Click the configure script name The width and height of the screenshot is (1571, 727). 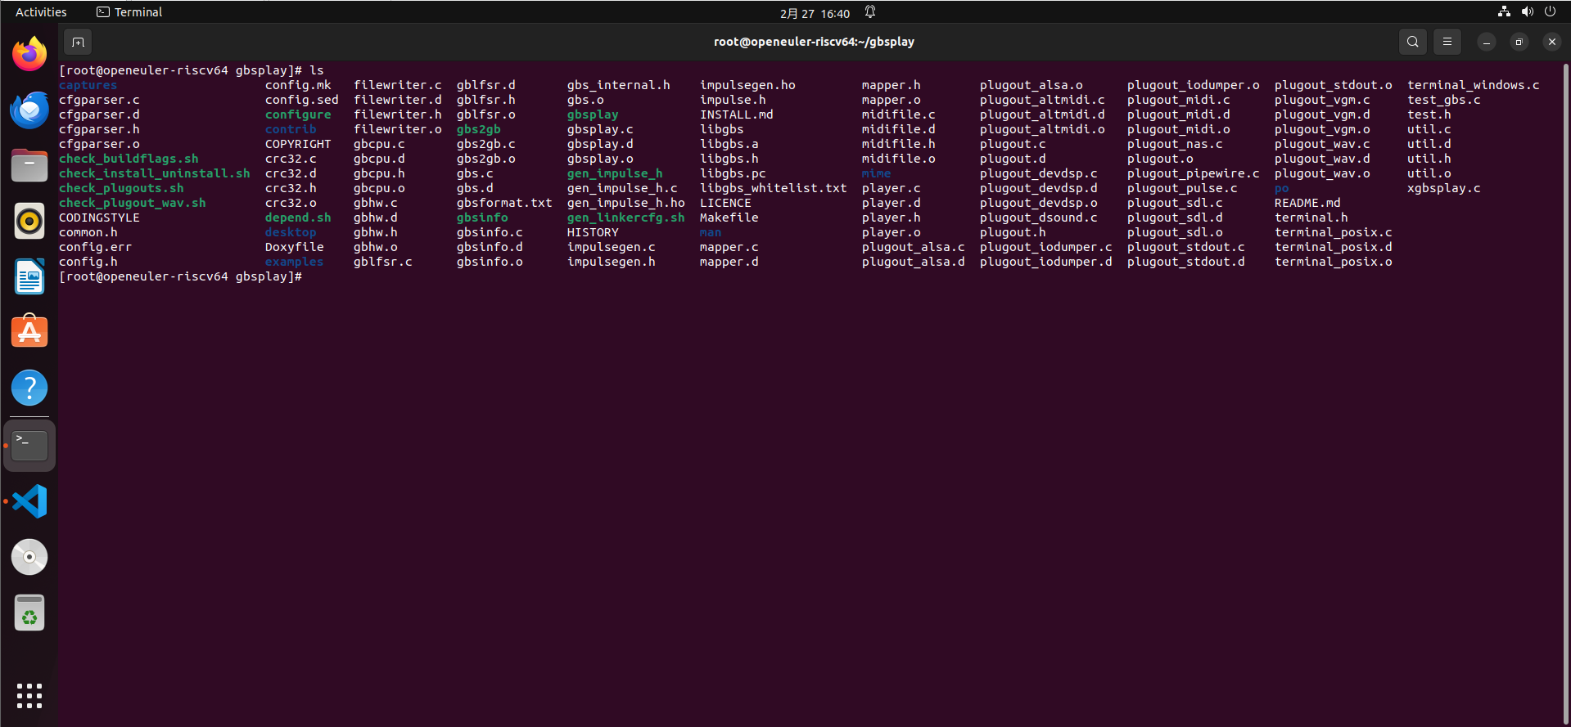[298, 114]
